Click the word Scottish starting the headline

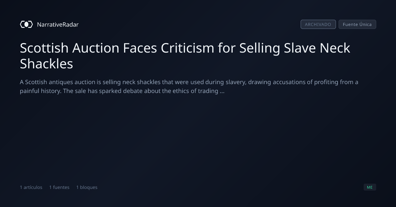[x=44, y=48]
